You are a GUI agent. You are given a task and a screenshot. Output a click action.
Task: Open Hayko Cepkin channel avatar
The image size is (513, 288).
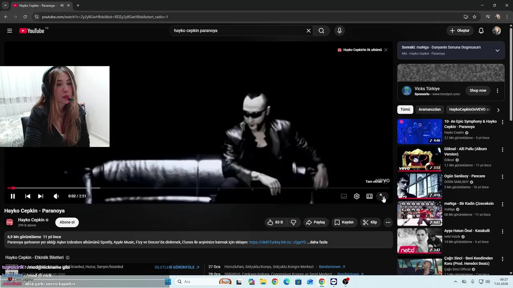[10, 222]
